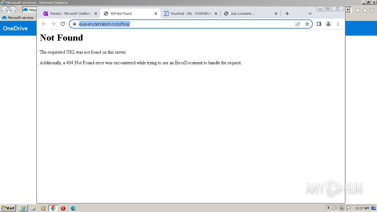The image size is (377, 212).
Task: Go forward in Chrome history
Action: tap(53, 24)
